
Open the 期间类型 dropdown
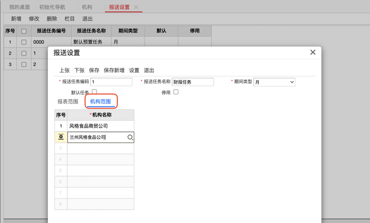click(x=274, y=82)
